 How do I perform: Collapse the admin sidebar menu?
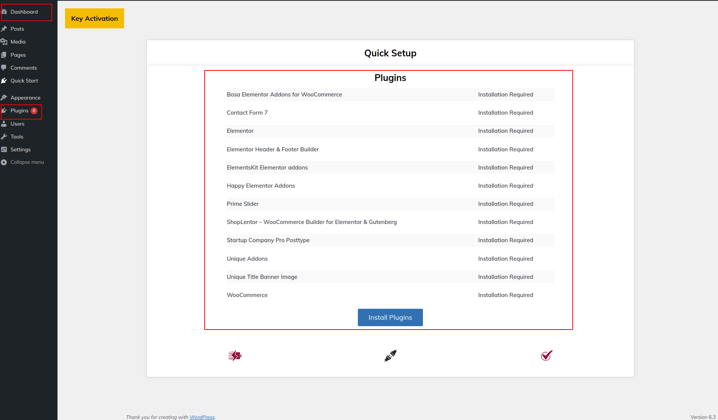[x=27, y=162]
